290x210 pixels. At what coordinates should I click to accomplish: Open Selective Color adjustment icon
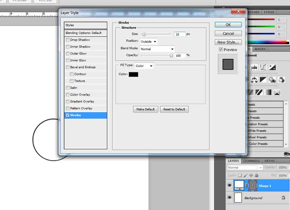click(277, 92)
